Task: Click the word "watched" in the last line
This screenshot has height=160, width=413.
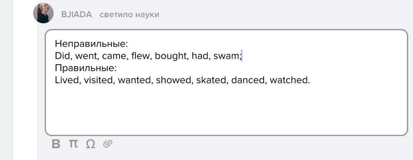Action: [x=289, y=80]
